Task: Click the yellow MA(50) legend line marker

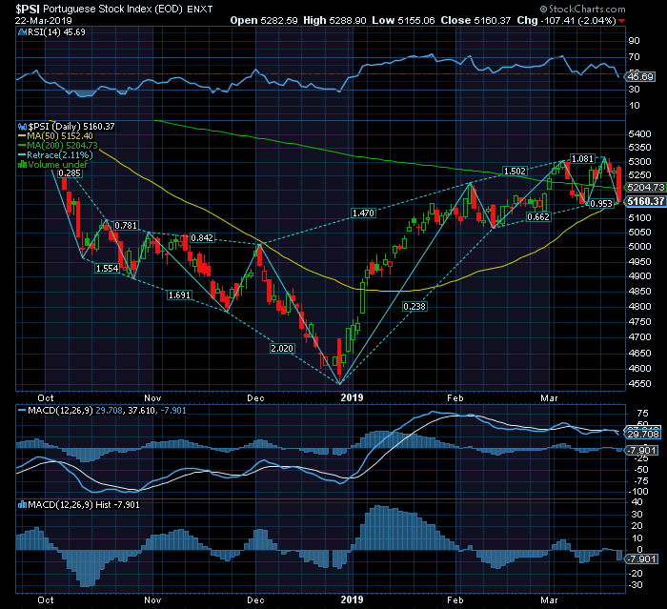Action: tap(19, 135)
